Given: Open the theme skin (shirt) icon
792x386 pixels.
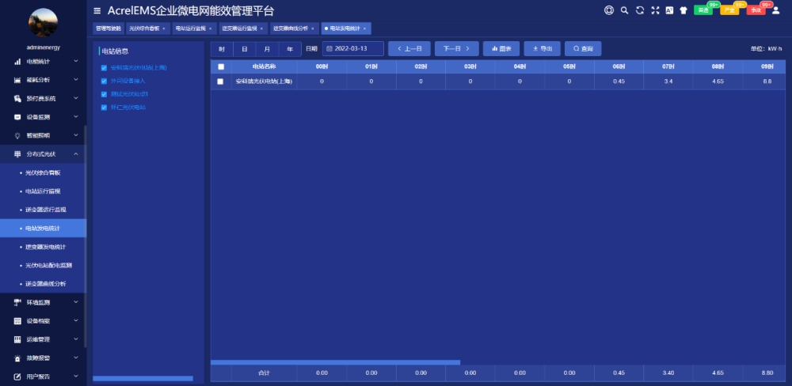Looking at the screenshot, I should 683,10.
